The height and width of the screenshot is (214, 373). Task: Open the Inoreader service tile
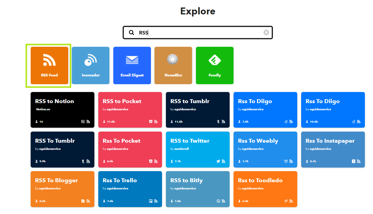point(90,65)
